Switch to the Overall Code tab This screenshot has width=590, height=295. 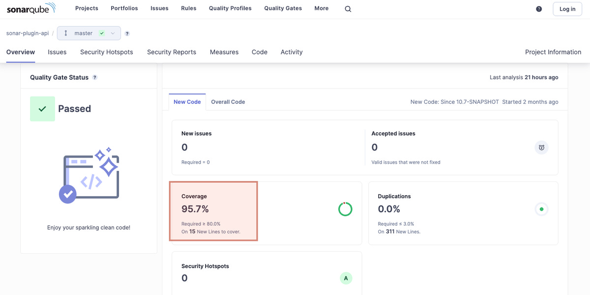pos(228,102)
